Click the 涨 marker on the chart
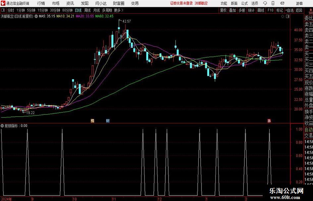This screenshot has height=201, width=313. 269,120
